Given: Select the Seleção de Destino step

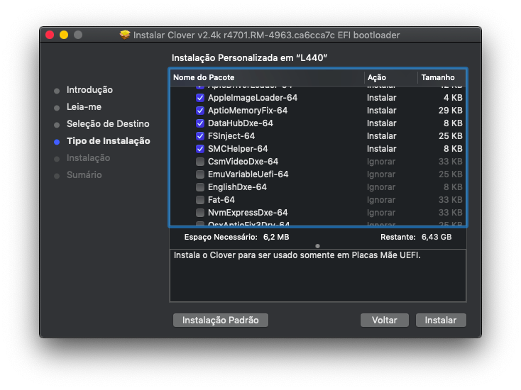Looking at the screenshot, I should pos(108,124).
